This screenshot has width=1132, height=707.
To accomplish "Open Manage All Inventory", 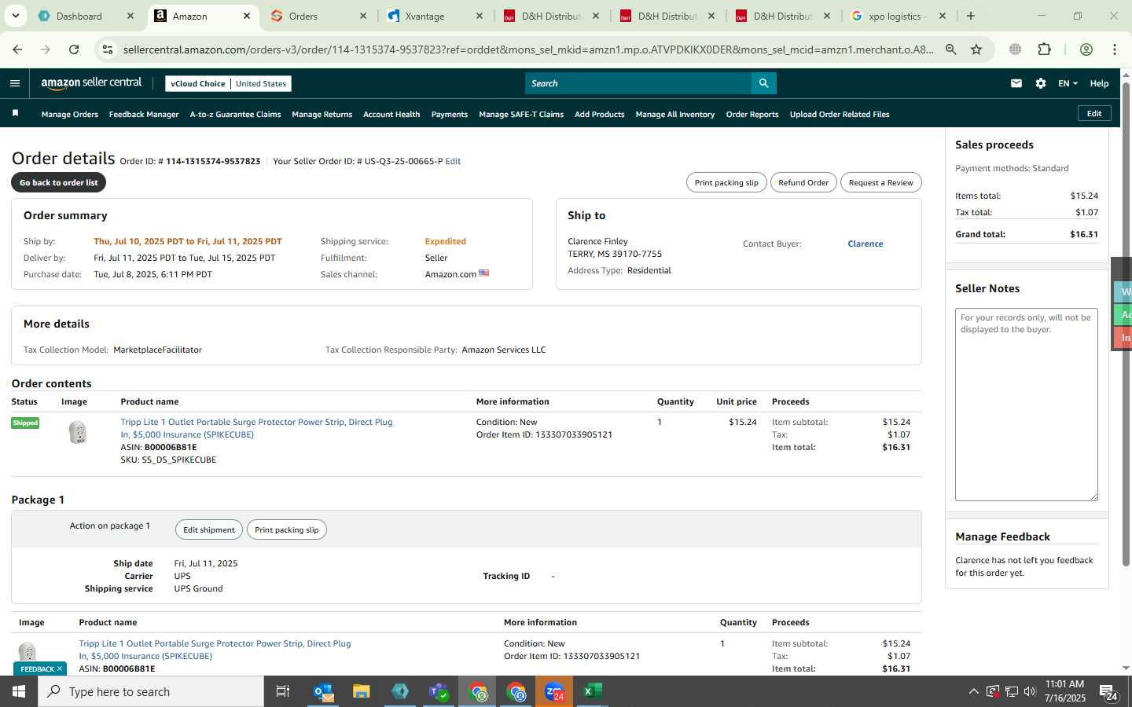I will 675,115.
